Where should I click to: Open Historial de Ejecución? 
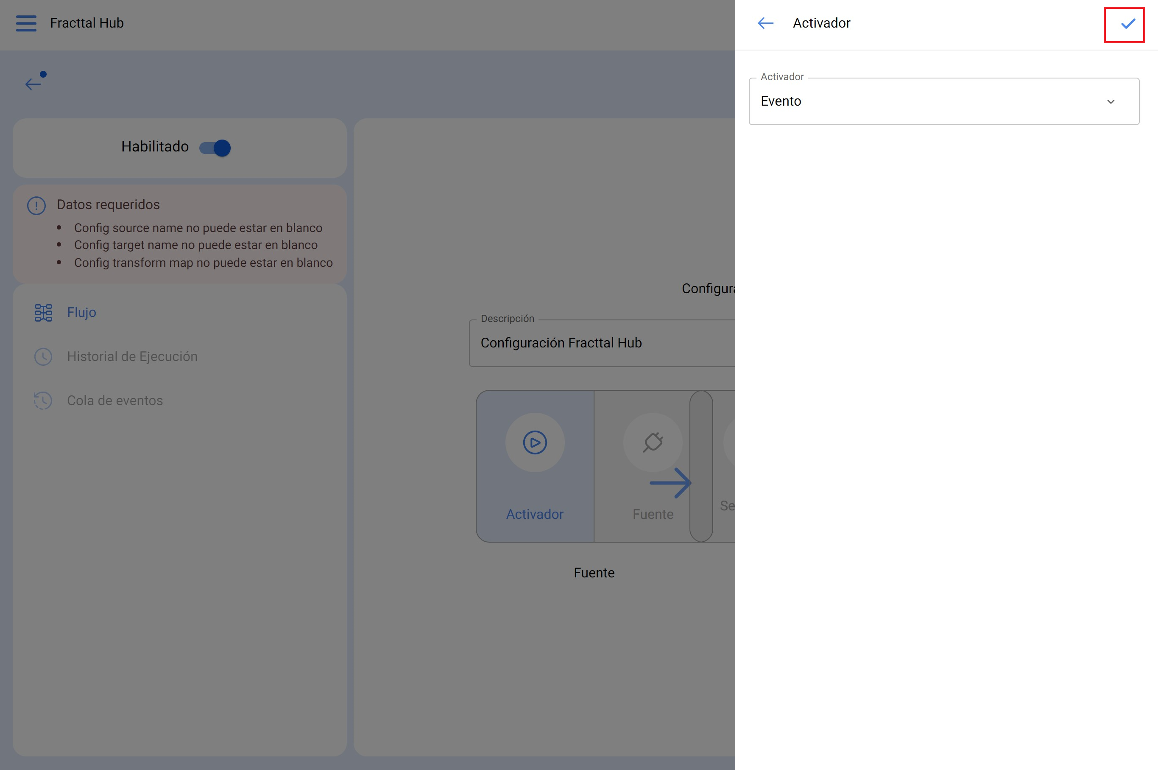tap(180, 356)
